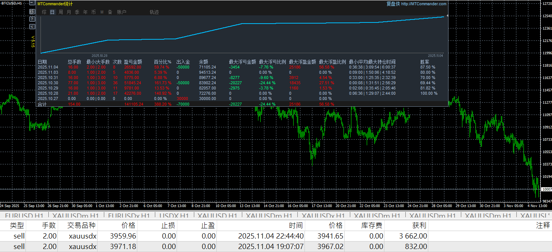The image size is (552, 252).
Task: Switch to the USDX H1 chart tab
Action: 174,216
